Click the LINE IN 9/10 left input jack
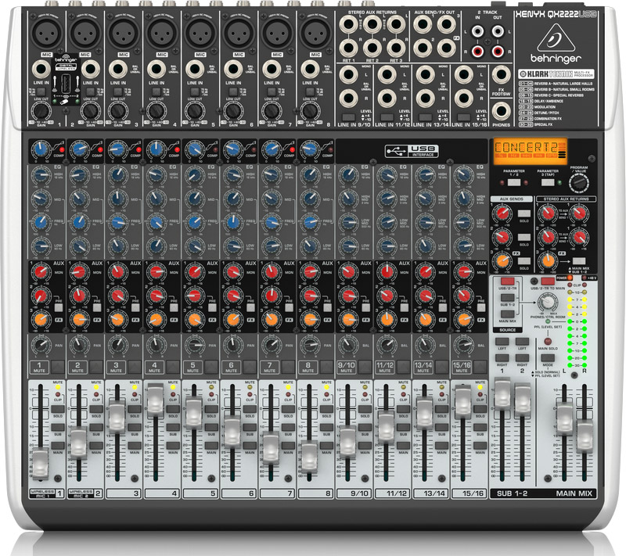The width and height of the screenshot is (626, 556). [x=348, y=74]
